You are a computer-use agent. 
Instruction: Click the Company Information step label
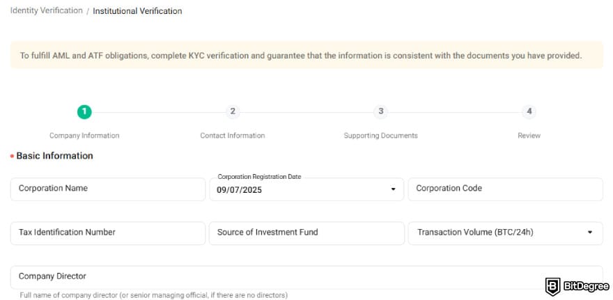(x=84, y=136)
